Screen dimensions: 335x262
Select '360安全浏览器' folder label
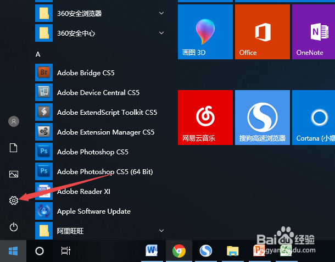(x=79, y=14)
